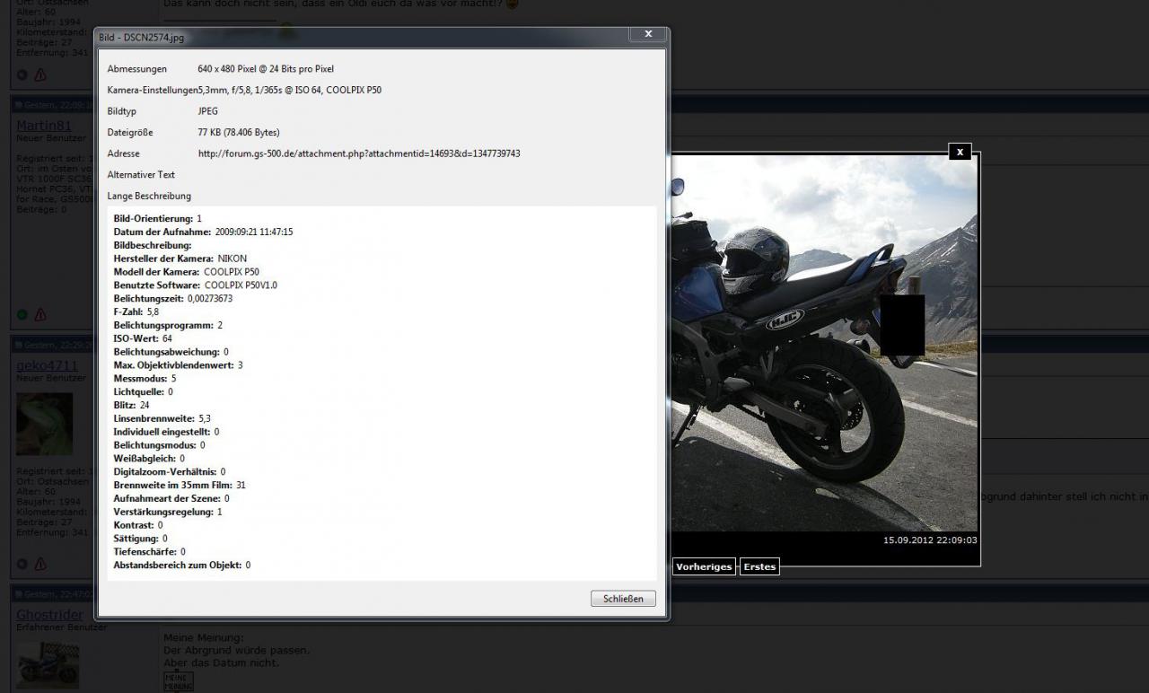The height and width of the screenshot is (693, 1149).
Task: Click post icon in geko4711's post header
Action: coord(18,345)
